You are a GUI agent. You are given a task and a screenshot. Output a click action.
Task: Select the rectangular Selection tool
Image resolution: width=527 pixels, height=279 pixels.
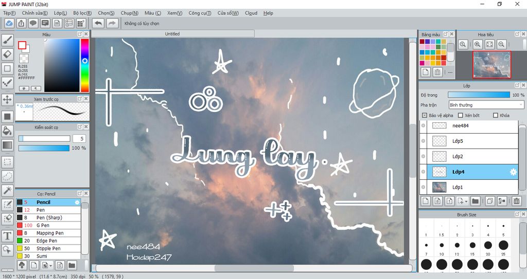pyautogui.click(x=7, y=161)
